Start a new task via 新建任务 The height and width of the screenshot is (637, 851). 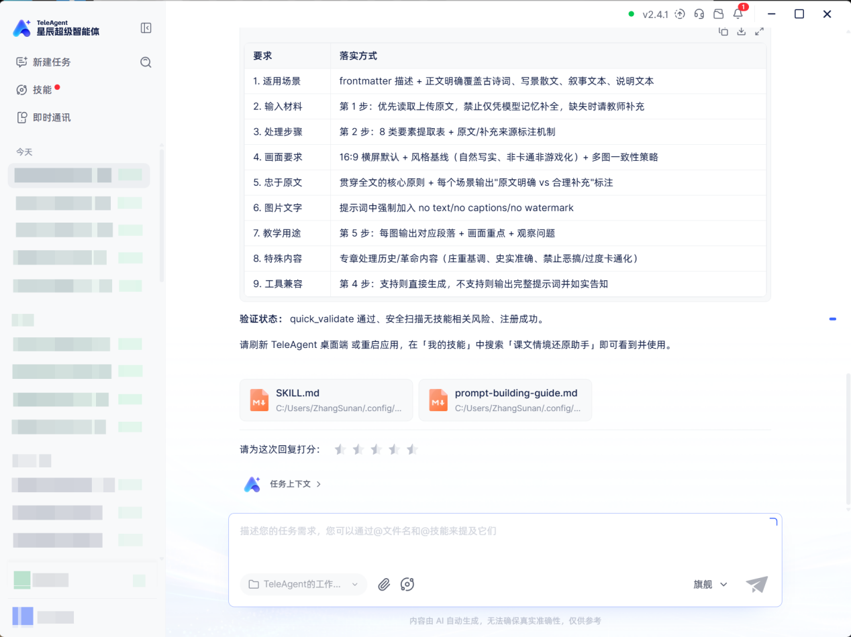pos(44,62)
